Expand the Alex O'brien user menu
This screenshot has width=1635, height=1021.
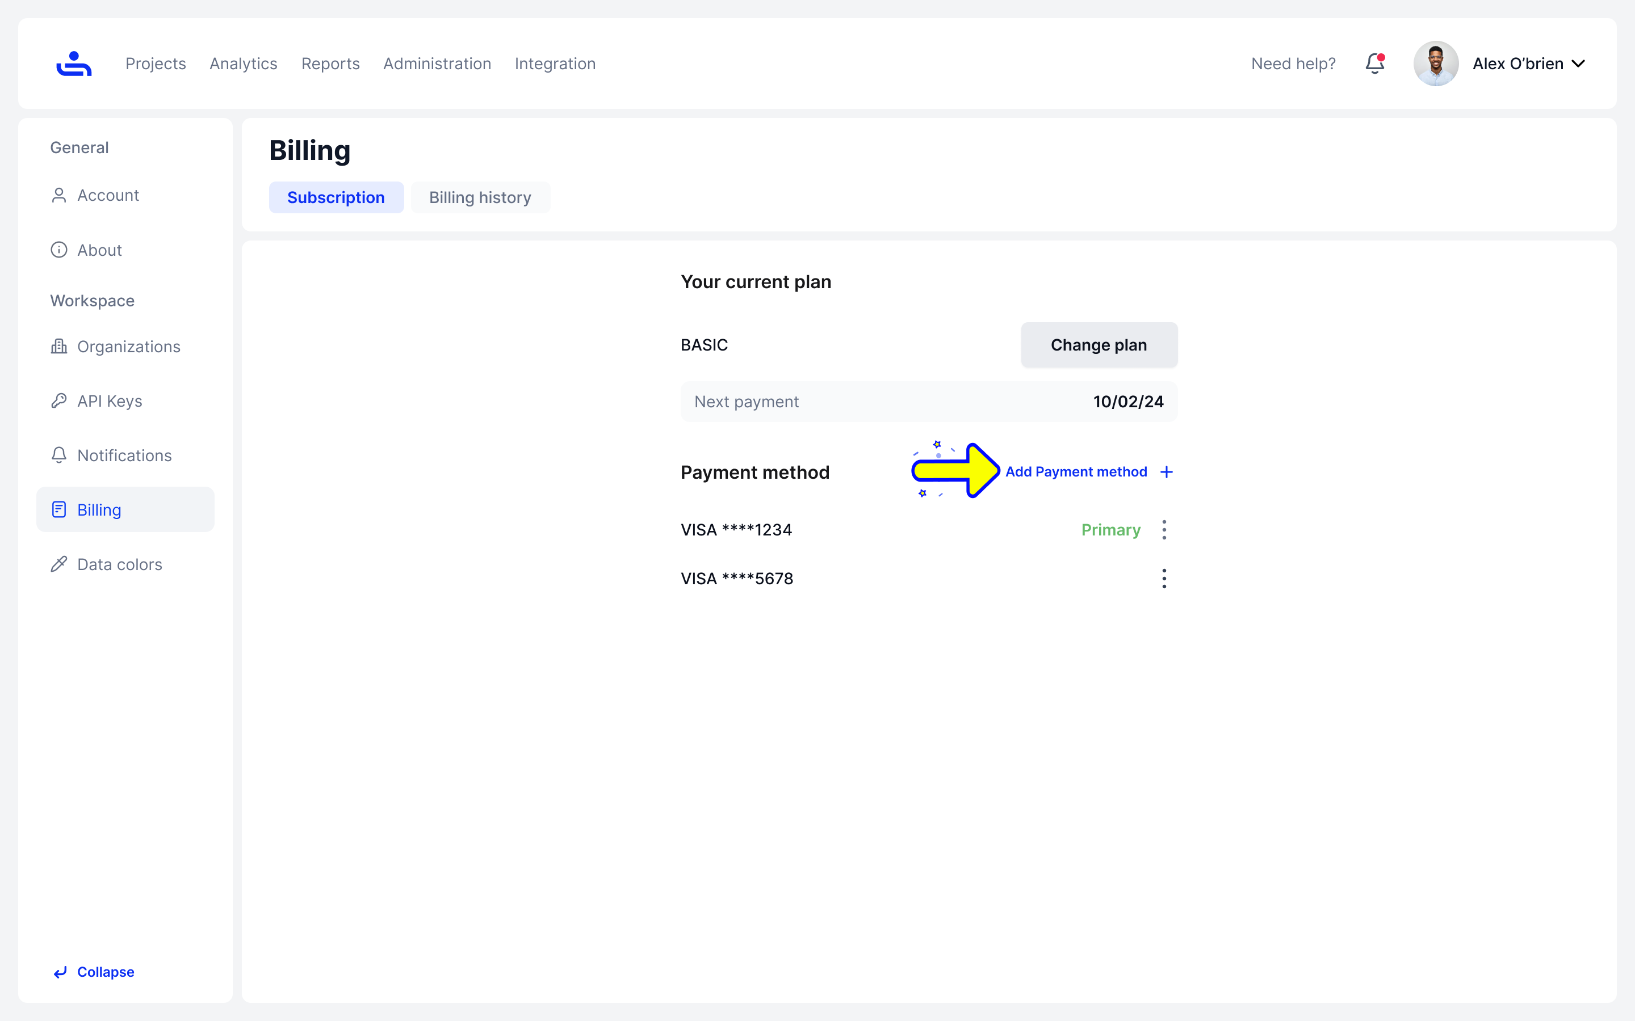[x=1578, y=64]
